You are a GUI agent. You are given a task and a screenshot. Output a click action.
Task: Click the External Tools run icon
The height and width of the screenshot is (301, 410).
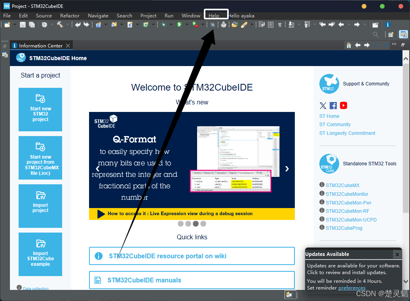tap(195, 25)
